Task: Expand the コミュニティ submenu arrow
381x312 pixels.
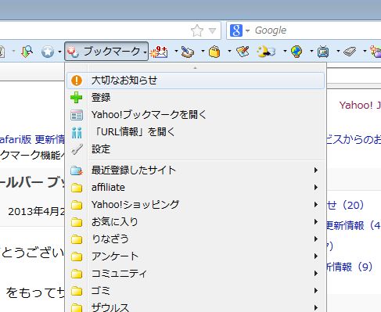Action: coord(316,274)
